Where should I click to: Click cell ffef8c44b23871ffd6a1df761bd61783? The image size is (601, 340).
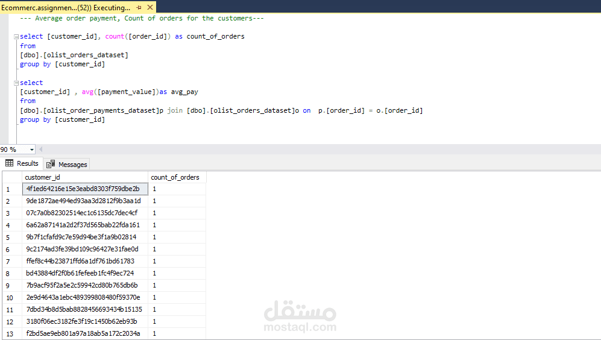[85, 261]
